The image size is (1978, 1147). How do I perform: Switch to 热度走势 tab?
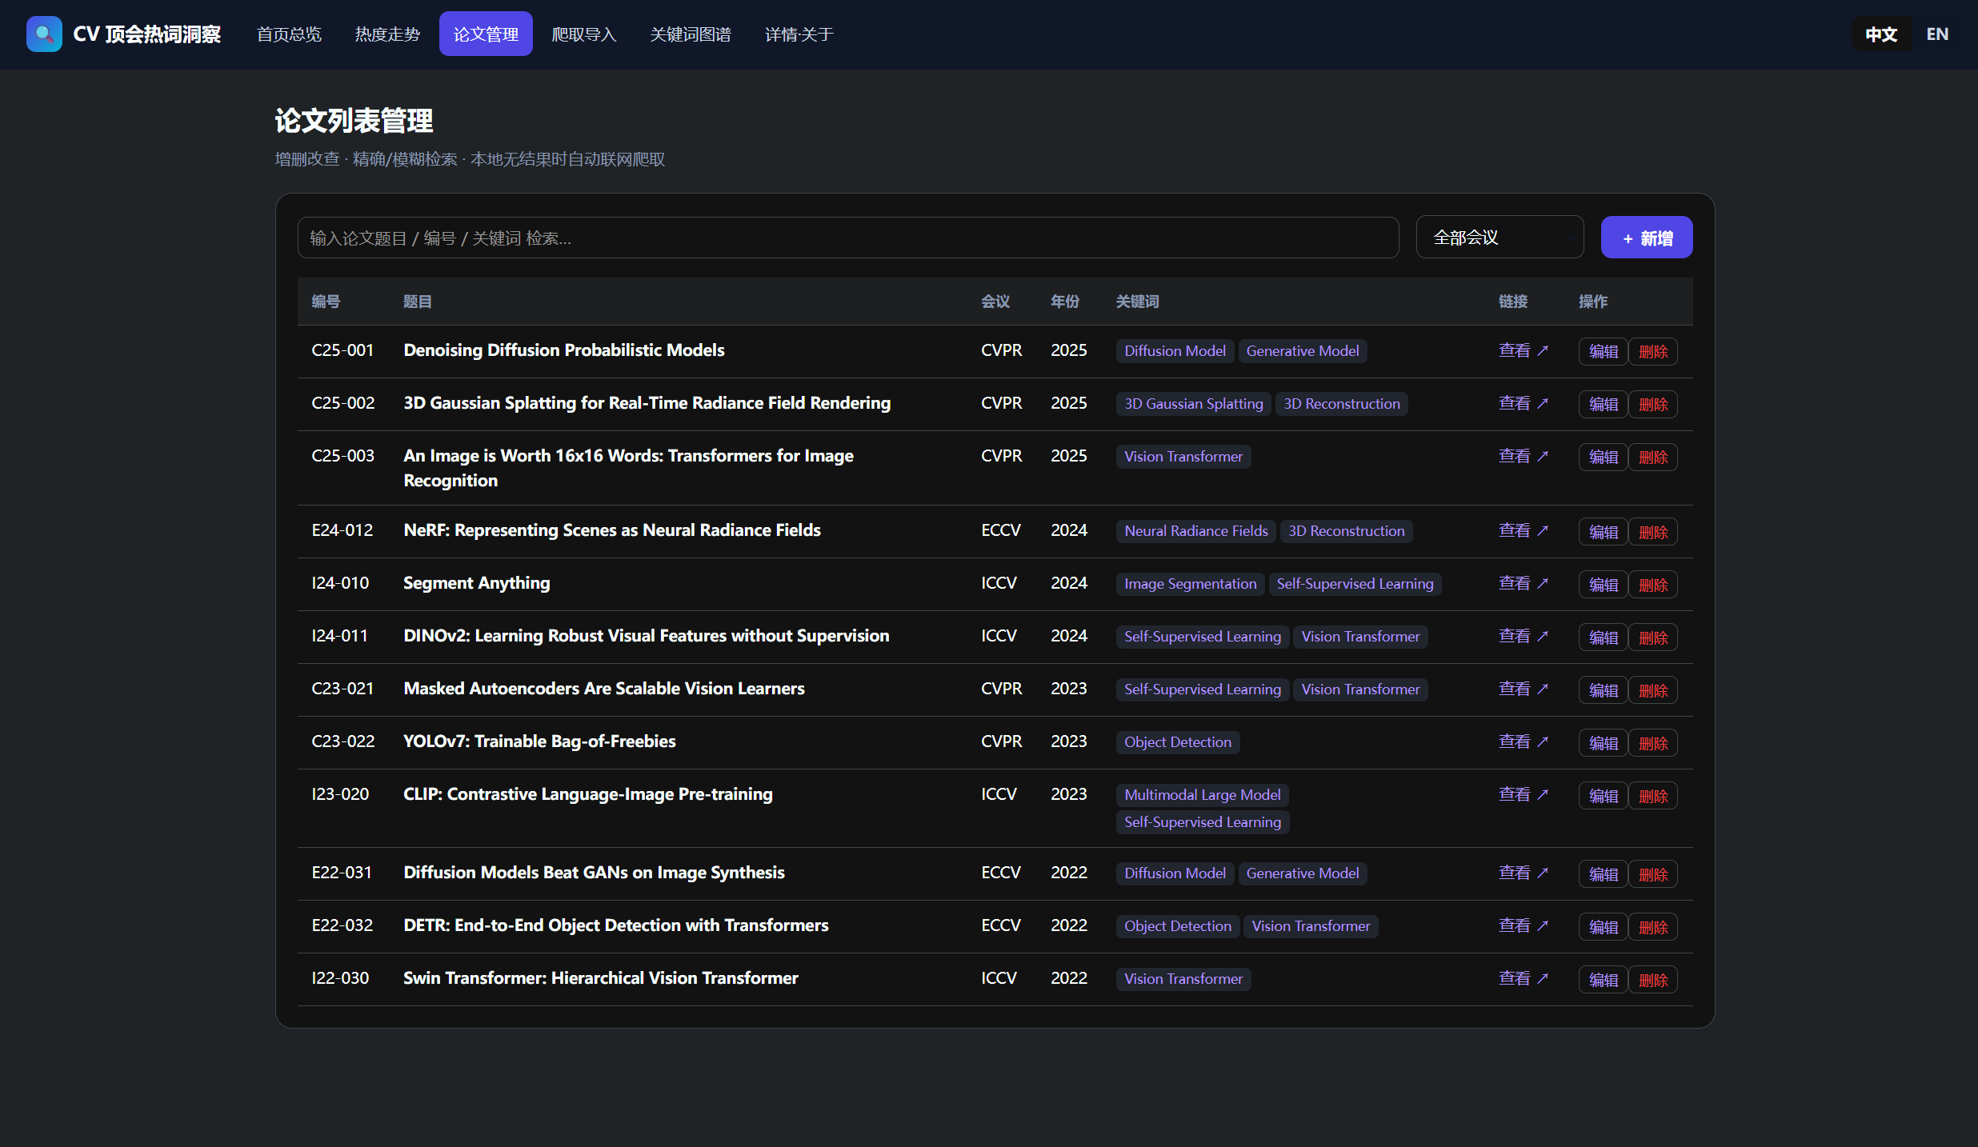tap(387, 34)
